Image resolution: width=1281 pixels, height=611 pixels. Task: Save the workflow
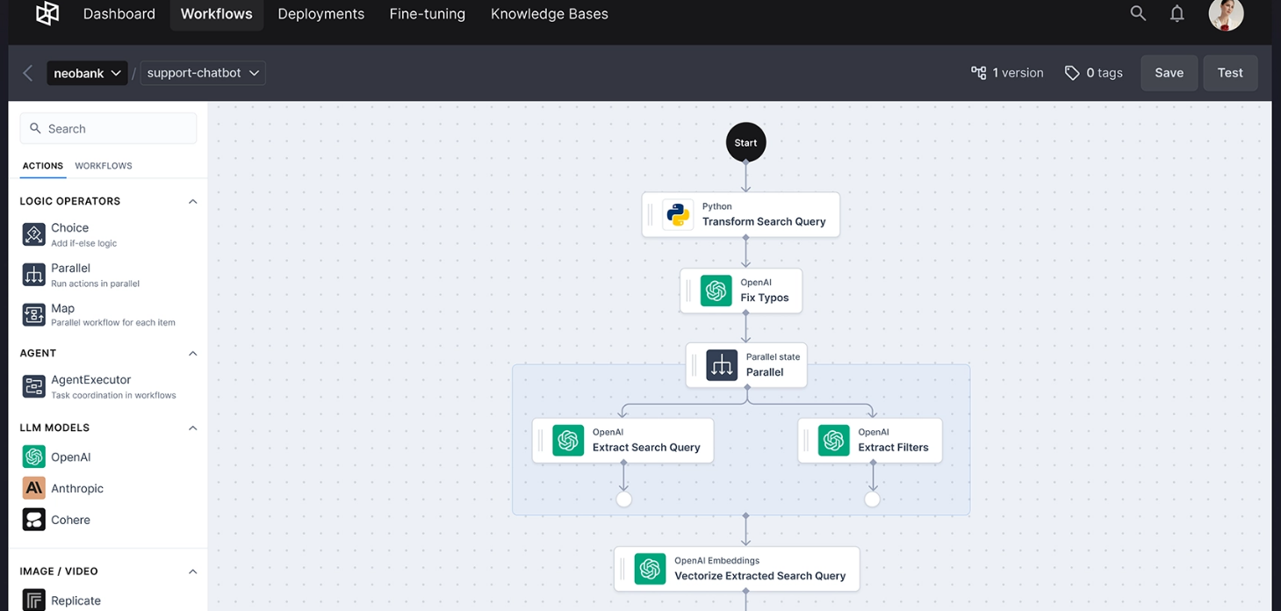click(x=1169, y=73)
